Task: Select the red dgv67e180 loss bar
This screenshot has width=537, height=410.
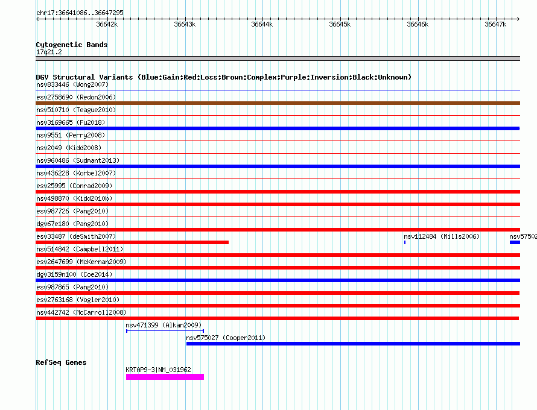Action: (x=278, y=230)
